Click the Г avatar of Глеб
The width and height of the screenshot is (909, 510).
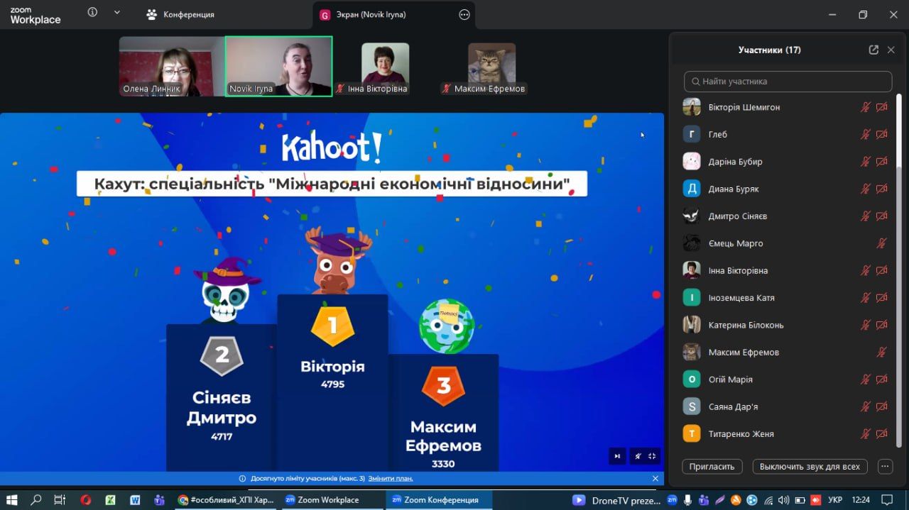point(692,134)
